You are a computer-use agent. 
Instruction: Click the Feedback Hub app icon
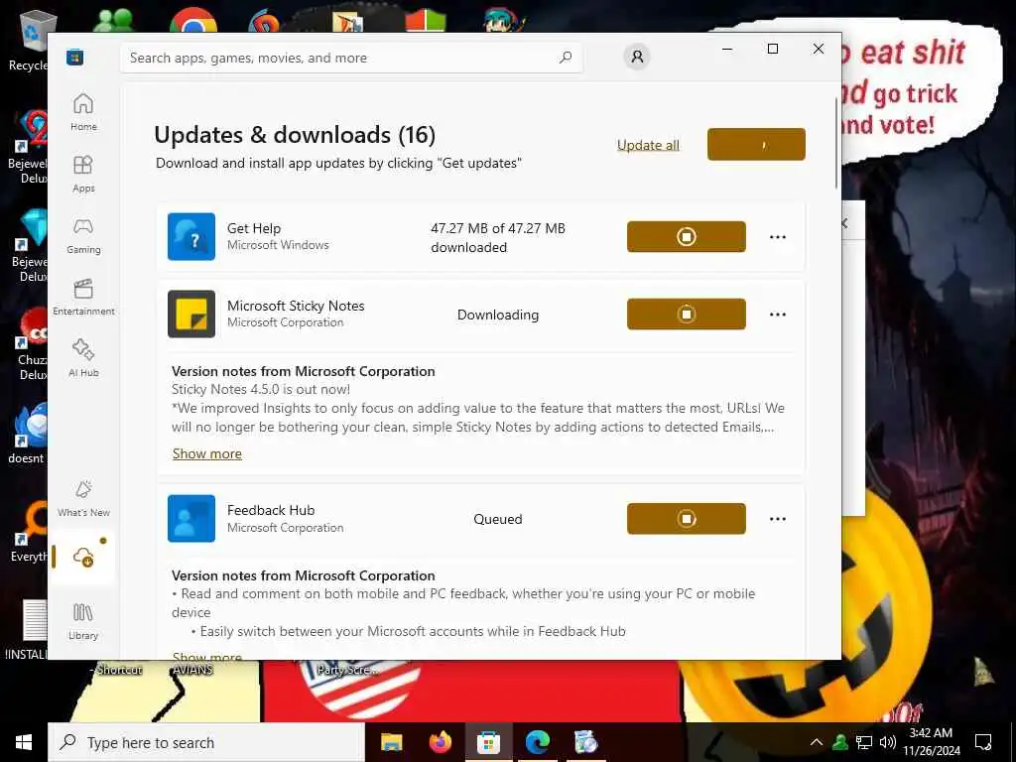pyautogui.click(x=191, y=518)
